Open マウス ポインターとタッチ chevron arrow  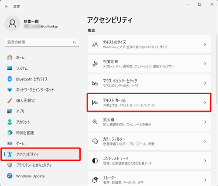205,83
